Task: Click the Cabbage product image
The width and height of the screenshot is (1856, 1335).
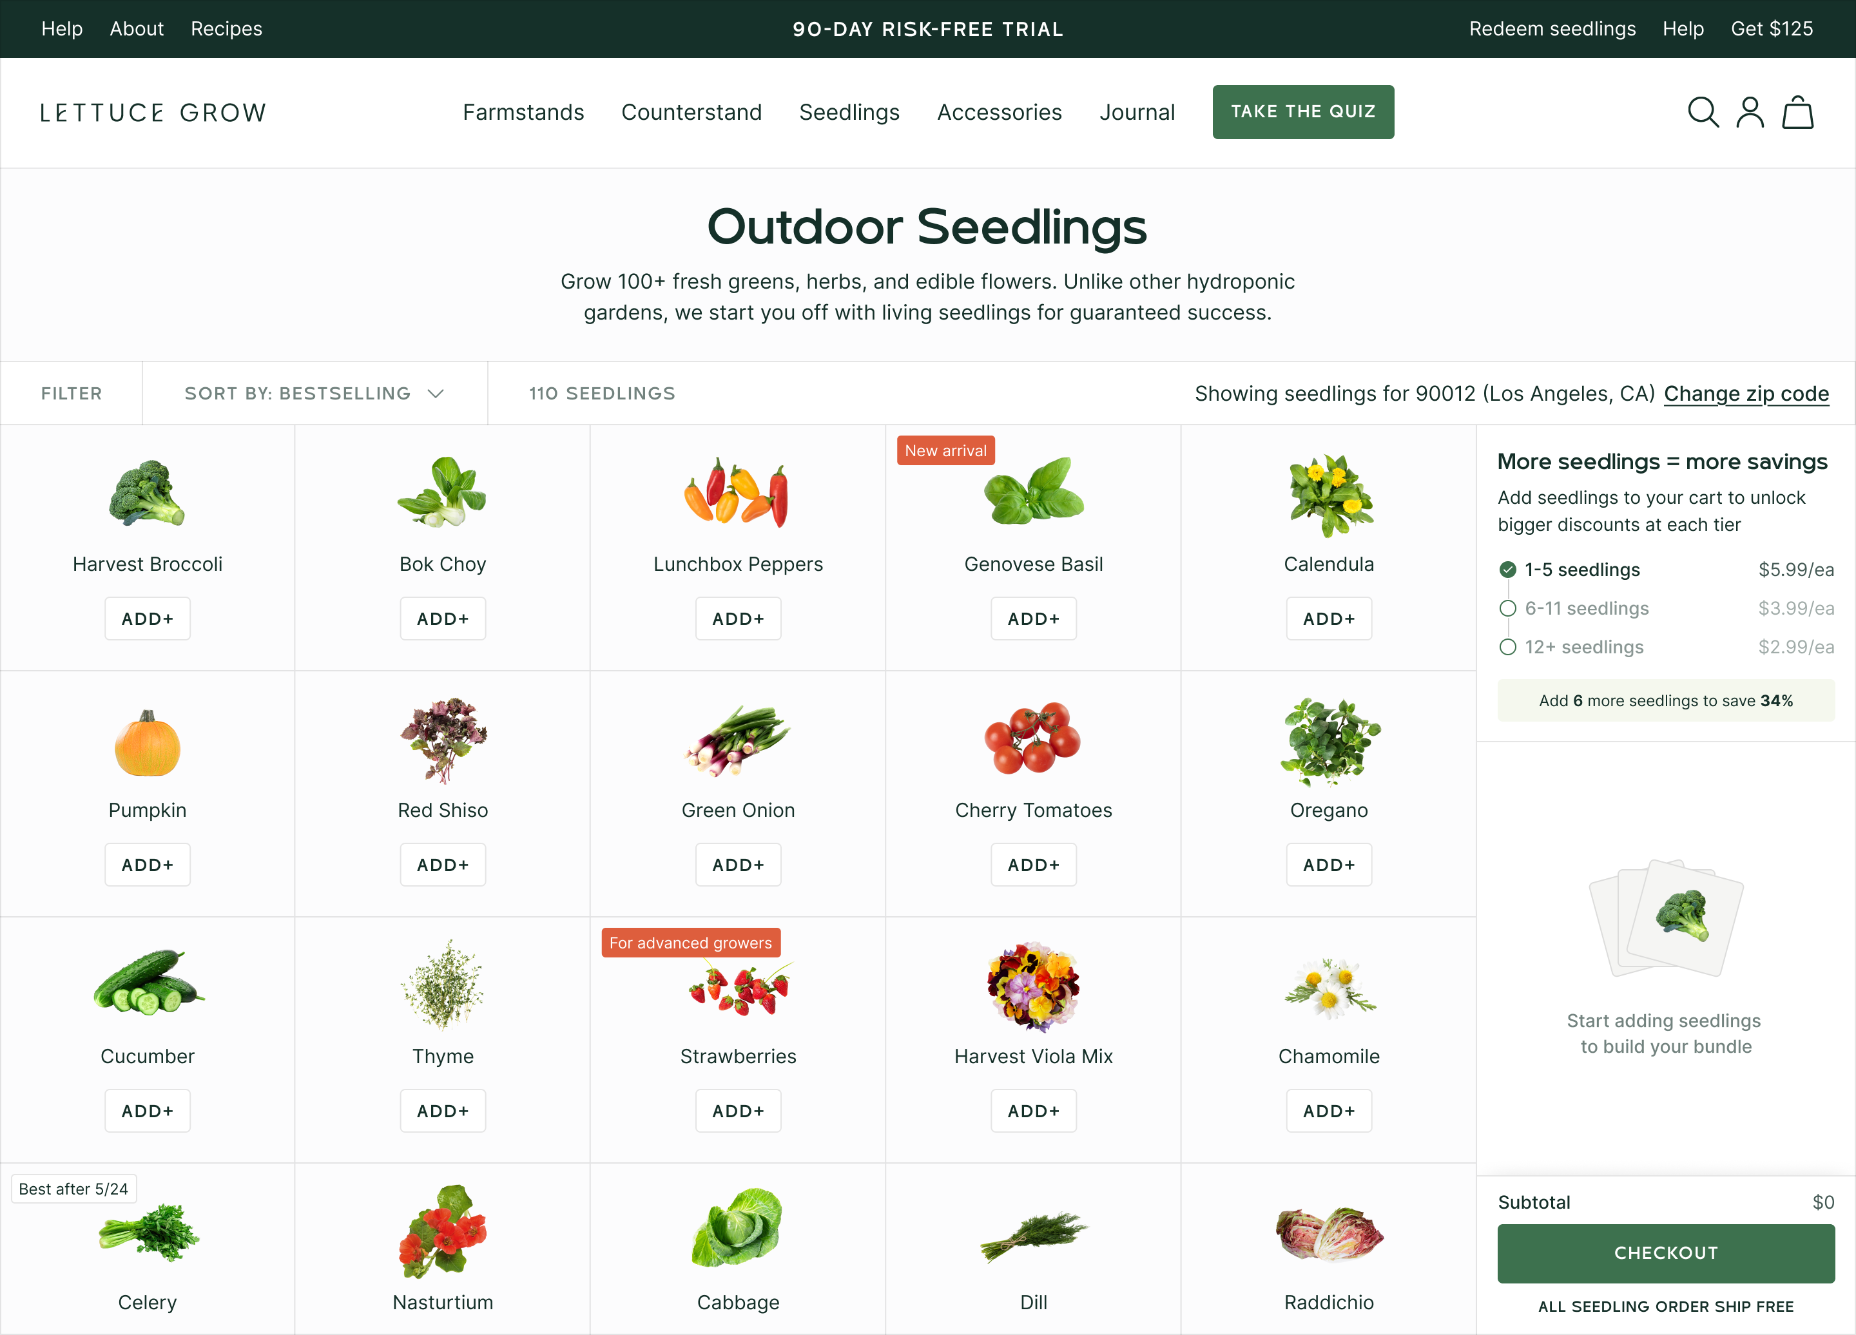Action: pyautogui.click(x=737, y=1228)
